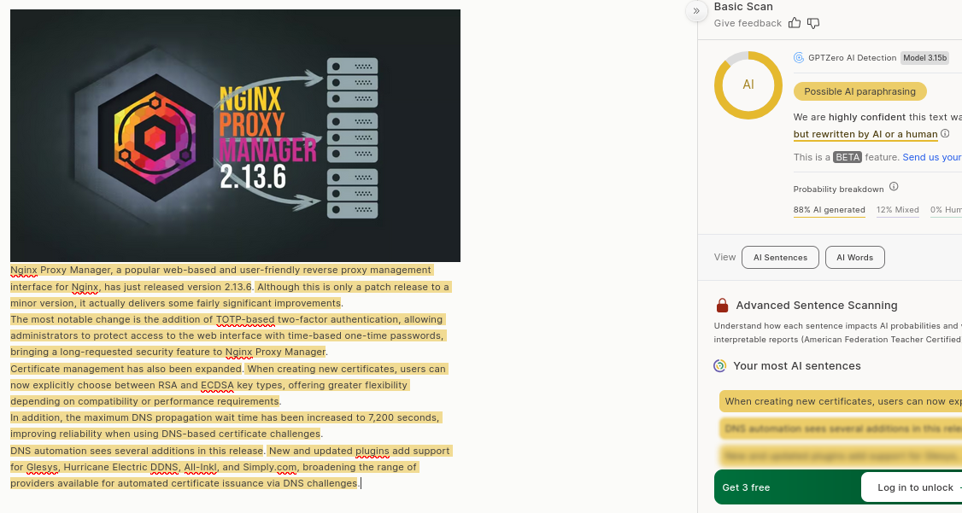The width and height of the screenshot is (962, 513).
Task: Select the 88% AI generated tab
Action: 829,210
